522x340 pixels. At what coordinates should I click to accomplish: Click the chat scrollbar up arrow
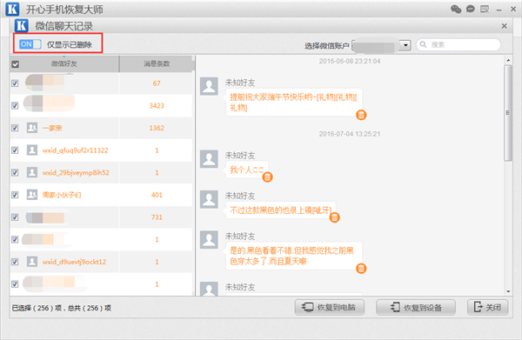click(x=508, y=60)
